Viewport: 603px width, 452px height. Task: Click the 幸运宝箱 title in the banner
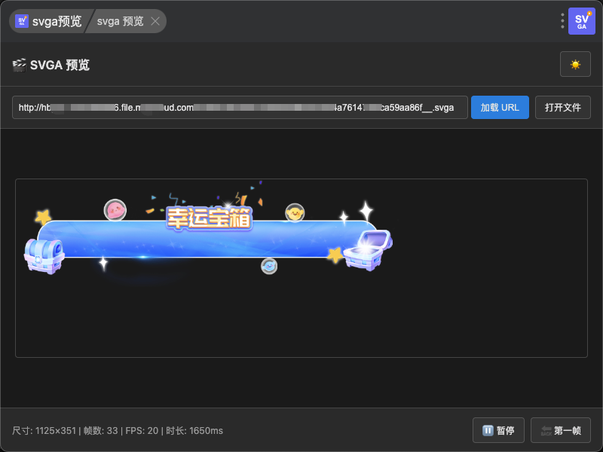210,218
